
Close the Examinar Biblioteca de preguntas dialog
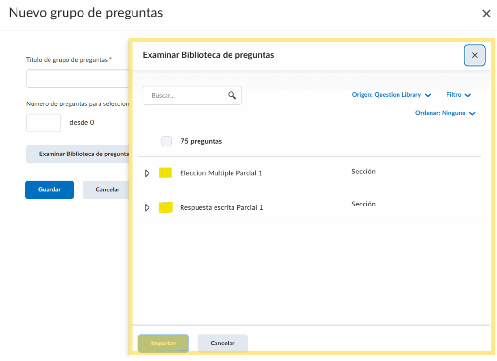click(x=475, y=55)
